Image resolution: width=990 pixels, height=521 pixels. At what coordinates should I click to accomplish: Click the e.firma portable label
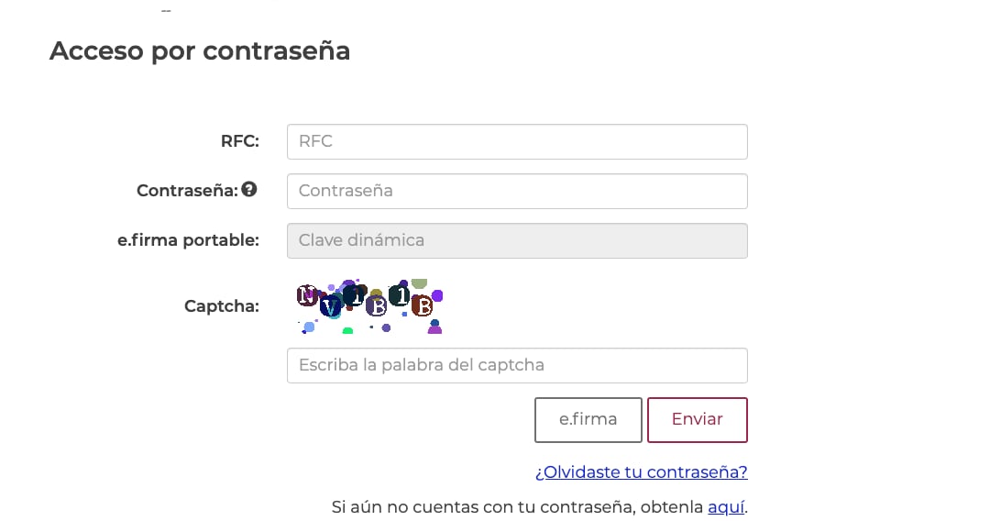188,240
